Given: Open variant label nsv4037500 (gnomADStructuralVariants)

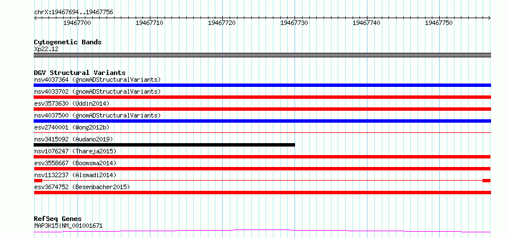Looking at the screenshot, I should click(97, 115).
